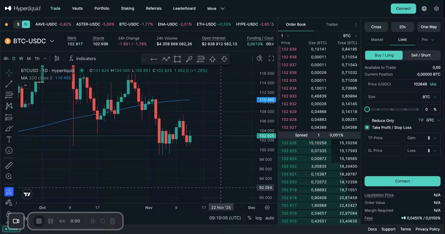Switch ticker display to percent mode

click(26, 24)
